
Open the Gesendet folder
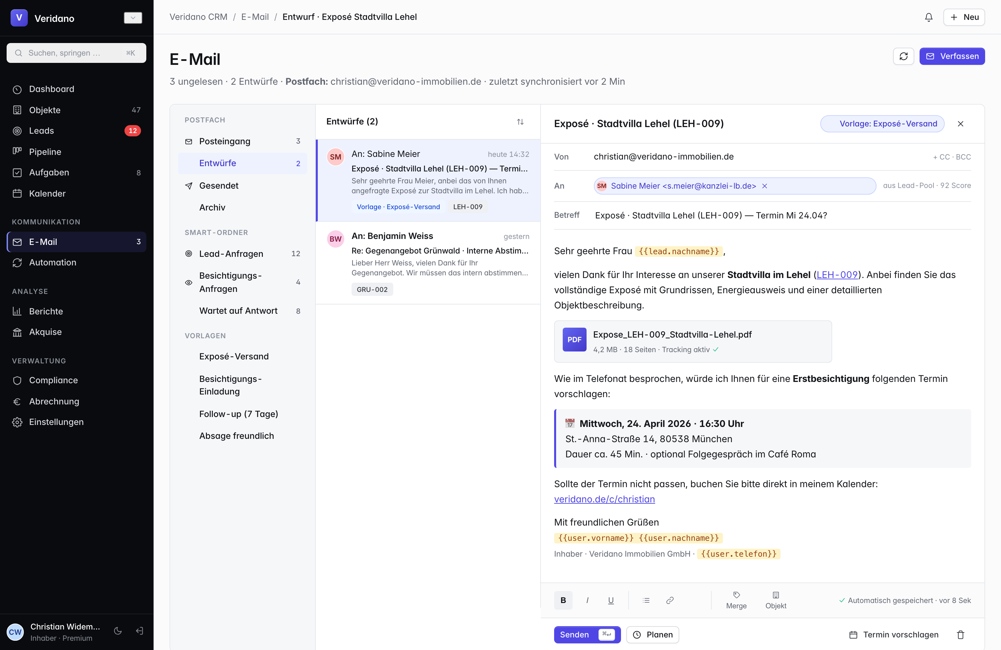pyautogui.click(x=242, y=185)
